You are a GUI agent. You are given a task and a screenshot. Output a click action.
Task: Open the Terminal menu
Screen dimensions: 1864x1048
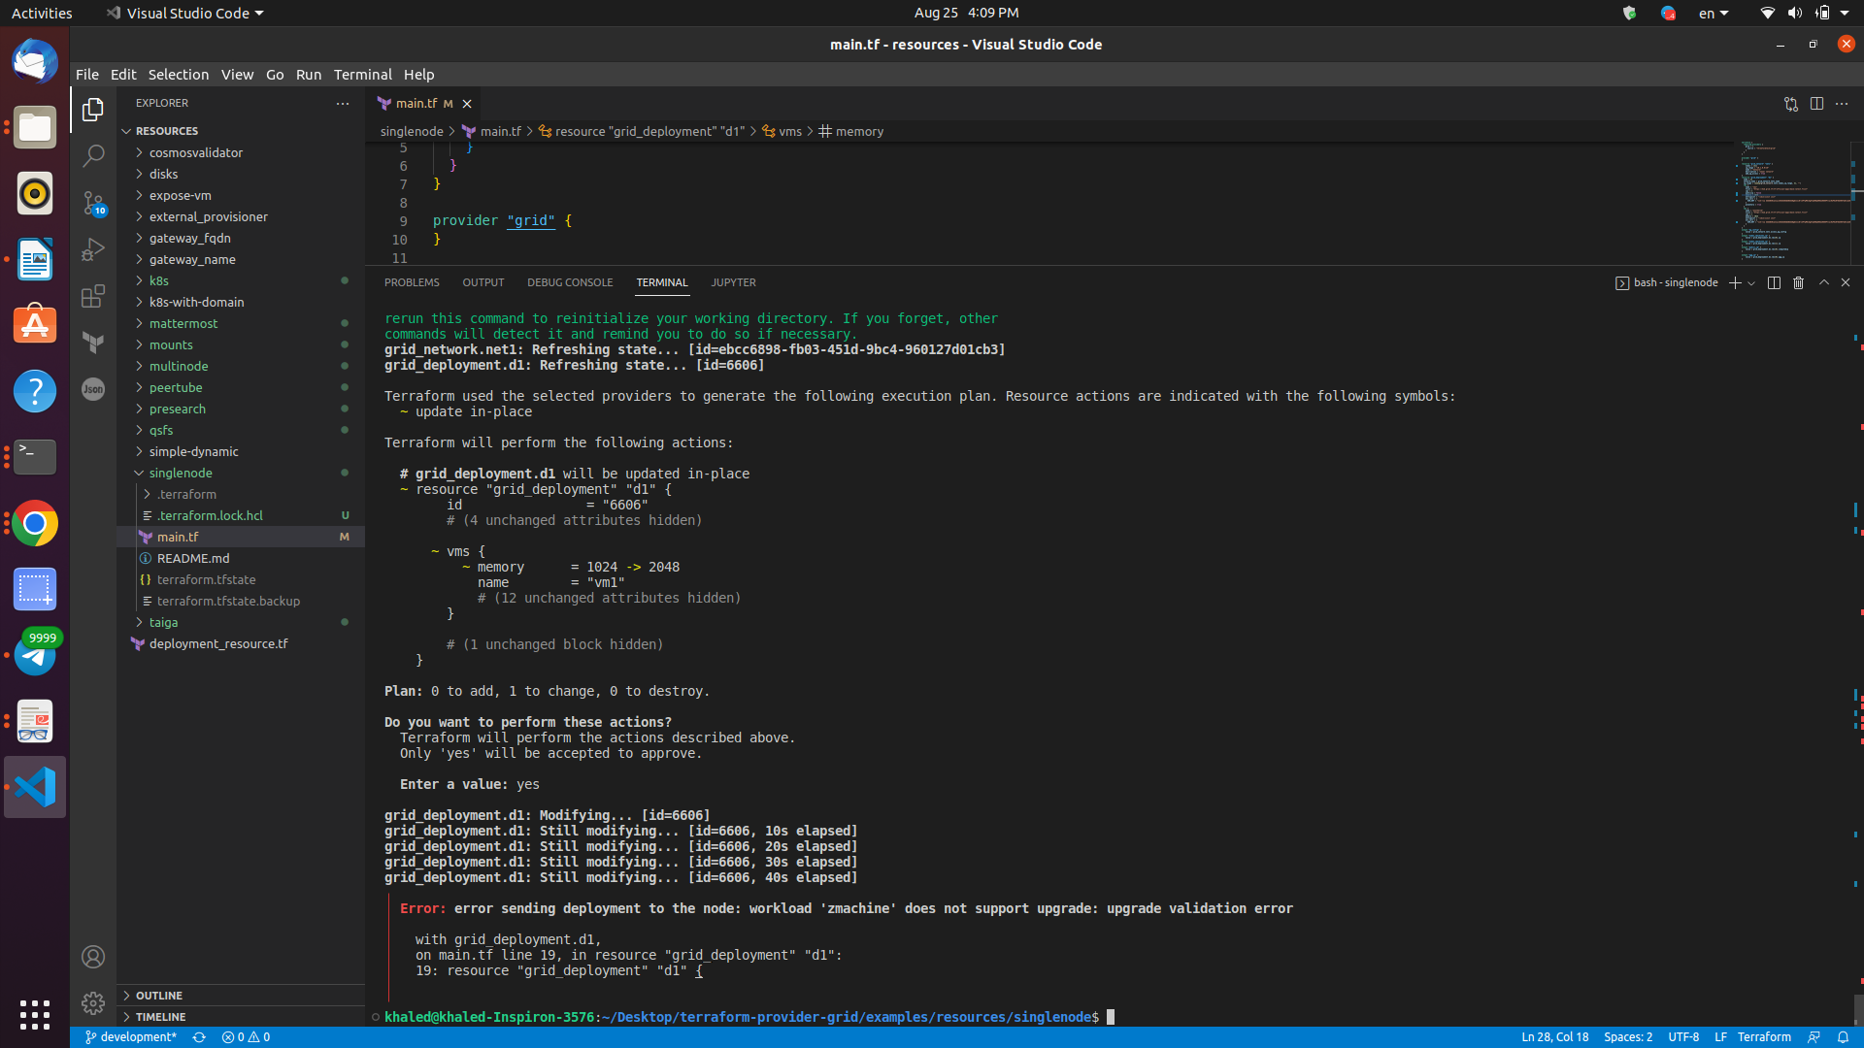pos(362,74)
